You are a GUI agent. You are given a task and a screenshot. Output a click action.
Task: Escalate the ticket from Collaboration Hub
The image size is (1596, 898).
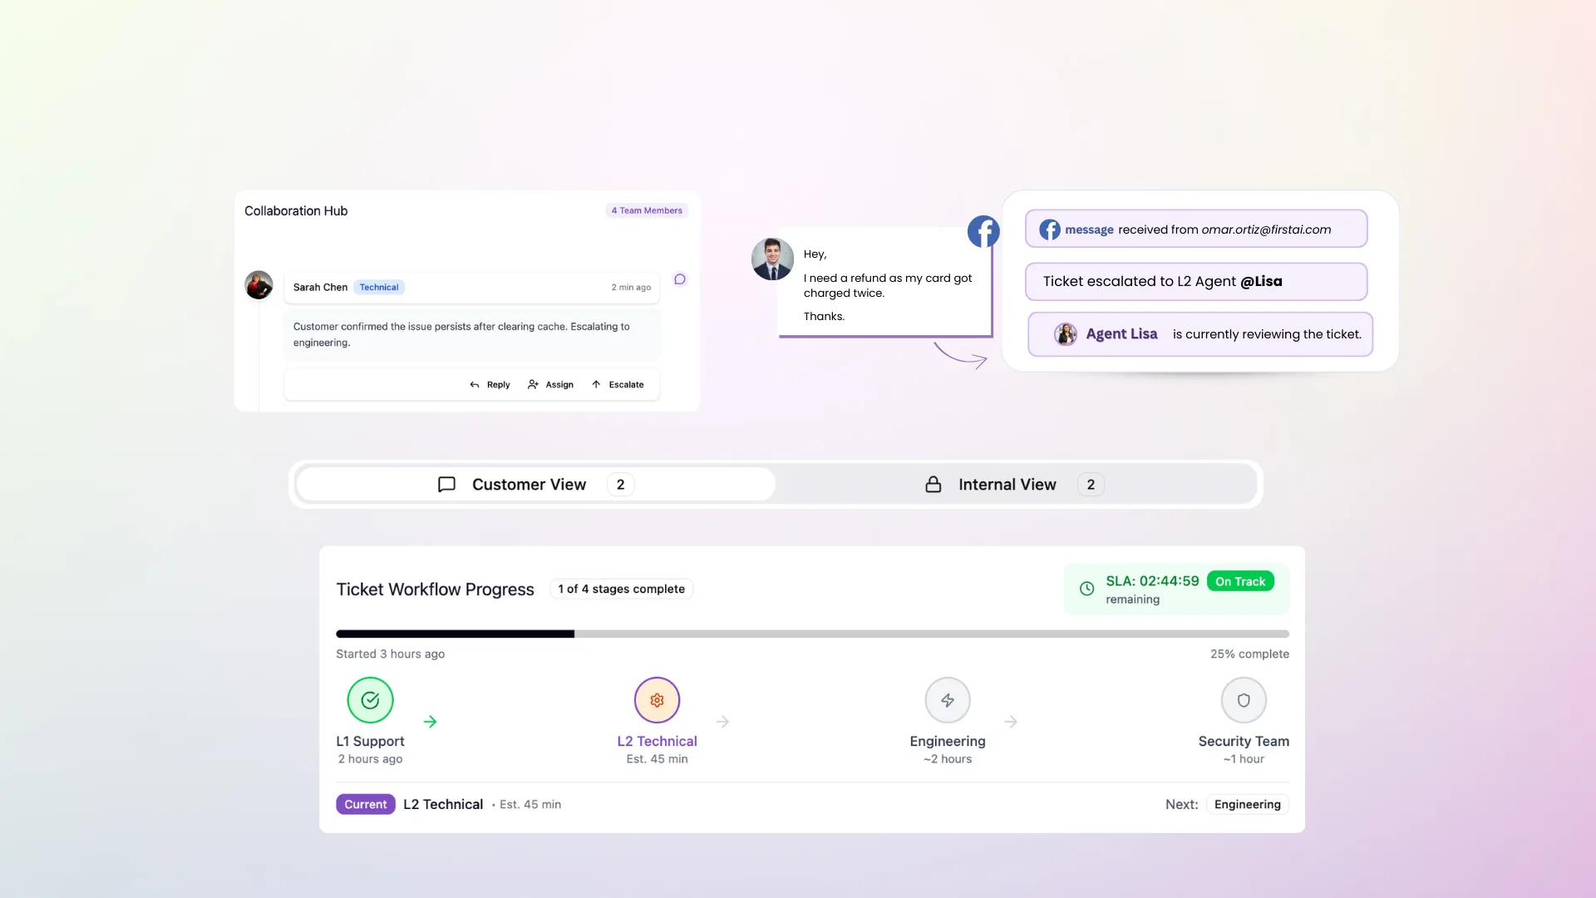pos(618,385)
